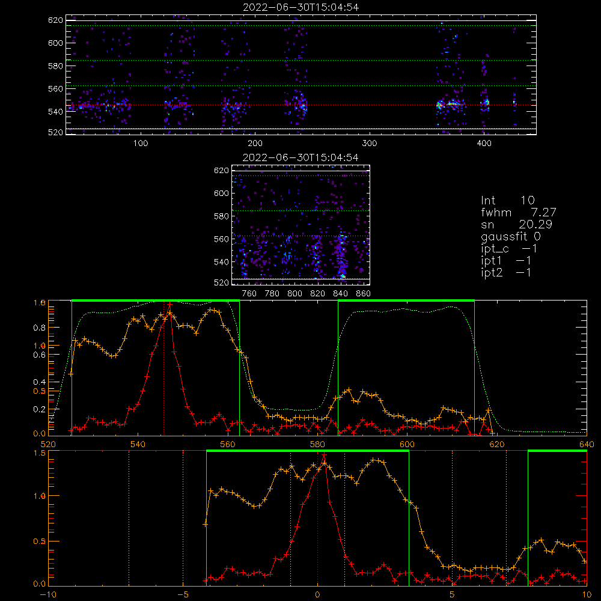The image size is (601, 601).
Task: Select the 'ipt1 -1' readout line
Action: pyautogui.click(x=506, y=261)
